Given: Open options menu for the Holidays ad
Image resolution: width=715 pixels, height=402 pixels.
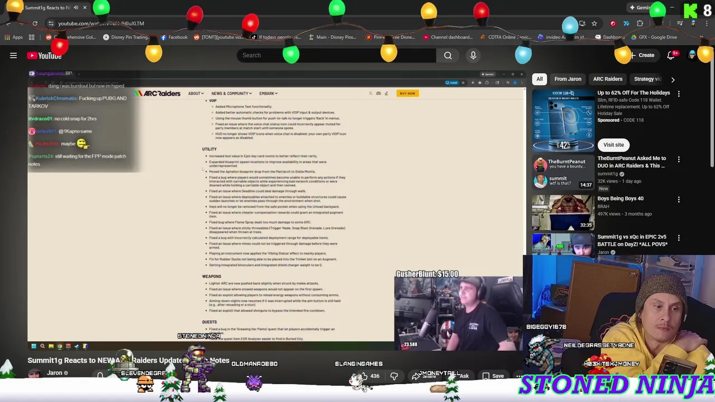Looking at the screenshot, I should click(679, 94).
